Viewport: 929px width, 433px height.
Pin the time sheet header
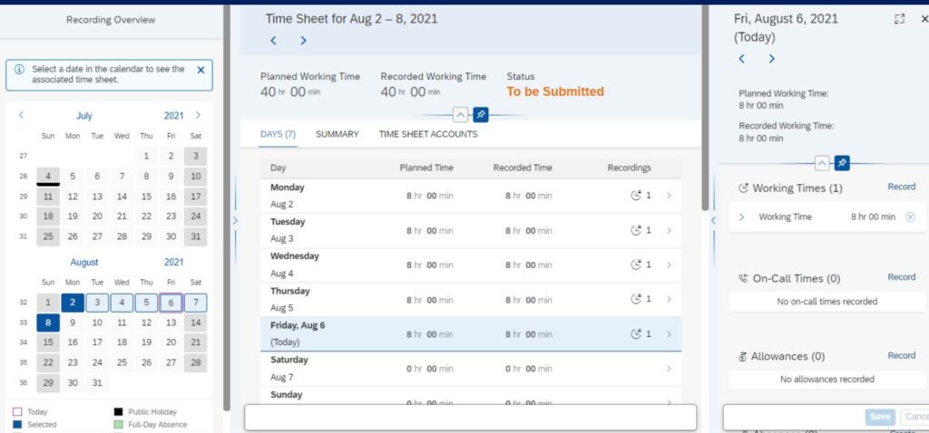(x=481, y=115)
